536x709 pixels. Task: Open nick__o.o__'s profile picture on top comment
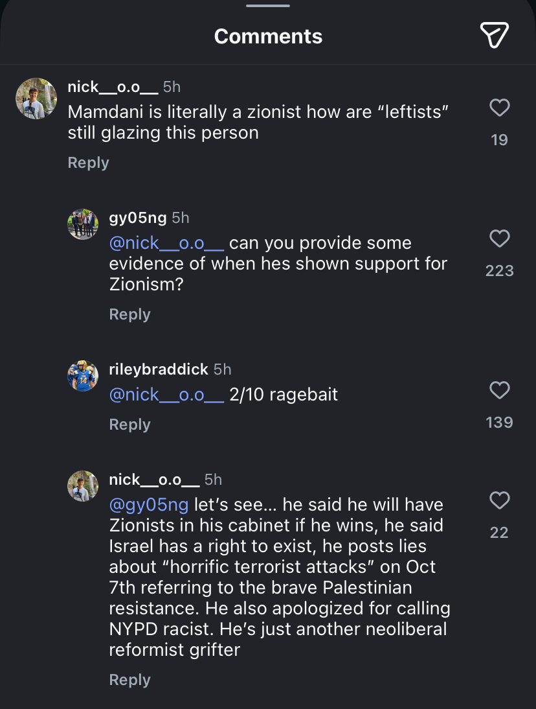point(36,99)
